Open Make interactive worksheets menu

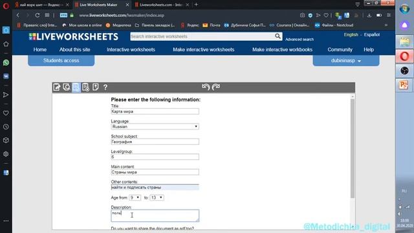pyautogui.click(x=204, y=50)
